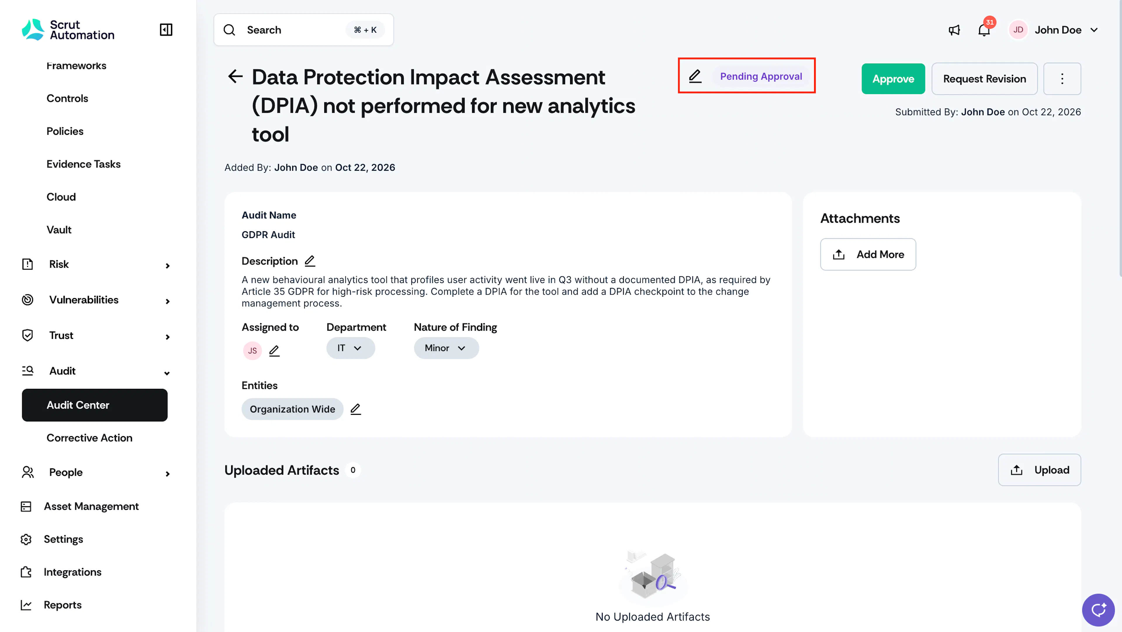Click the JS assignee avatar
The image size is (1122, 632).
[252, 350]
